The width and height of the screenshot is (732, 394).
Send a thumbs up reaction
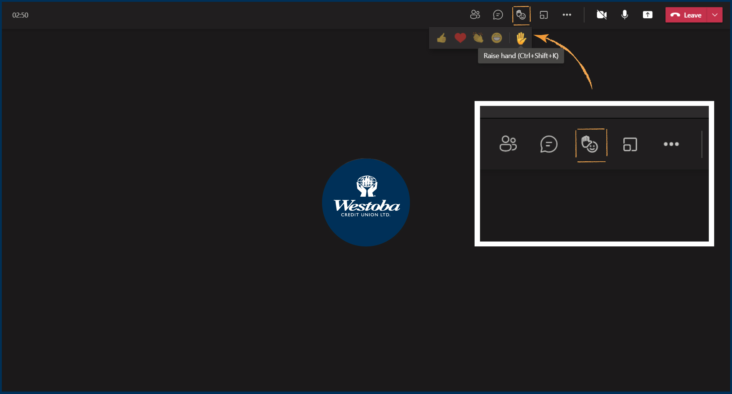point(441,38)
